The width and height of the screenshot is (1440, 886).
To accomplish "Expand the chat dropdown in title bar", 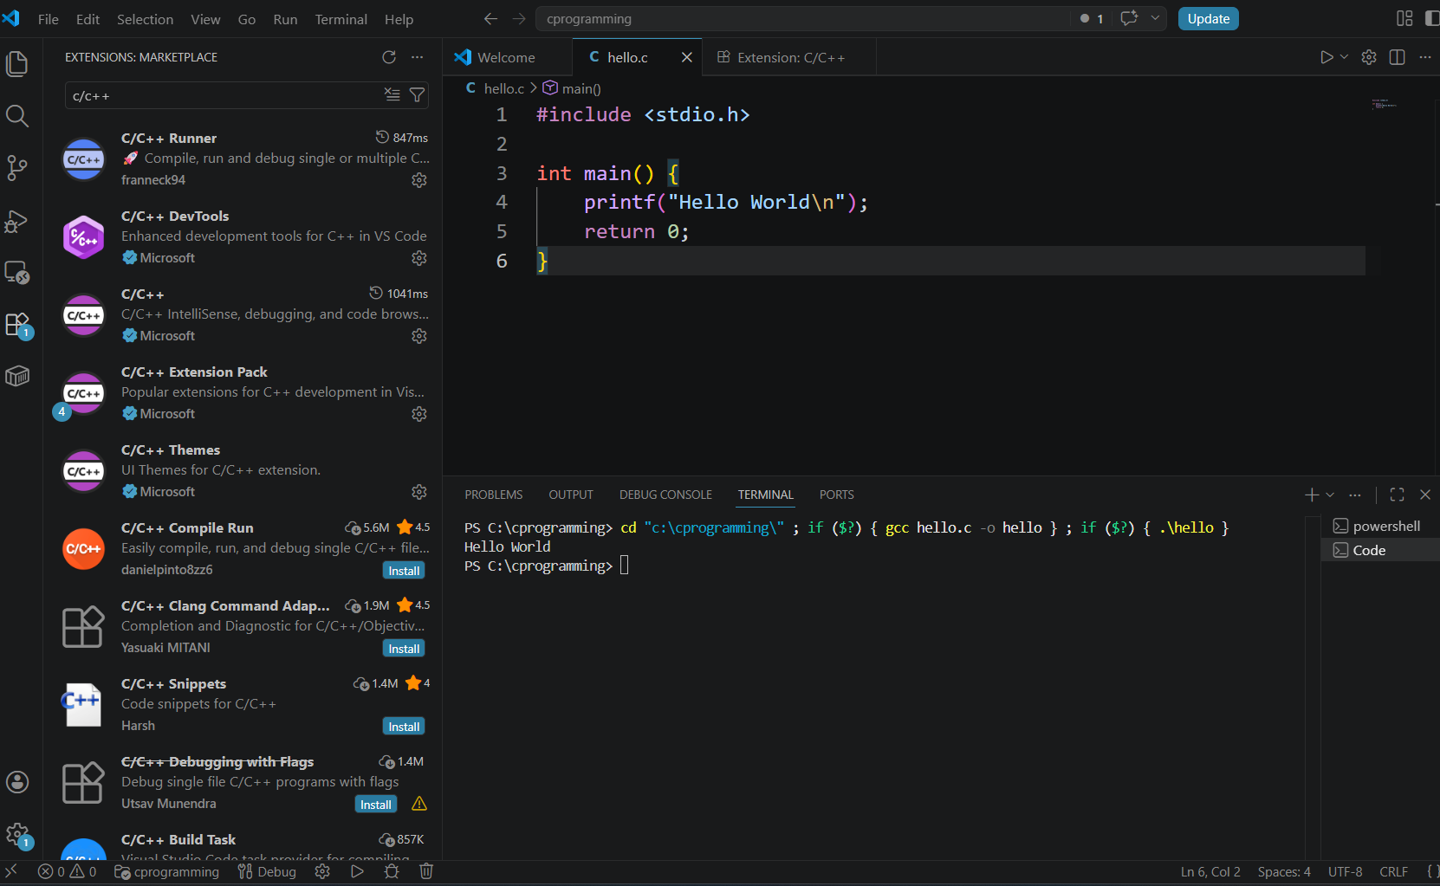I will click(x=1155, y=19).
